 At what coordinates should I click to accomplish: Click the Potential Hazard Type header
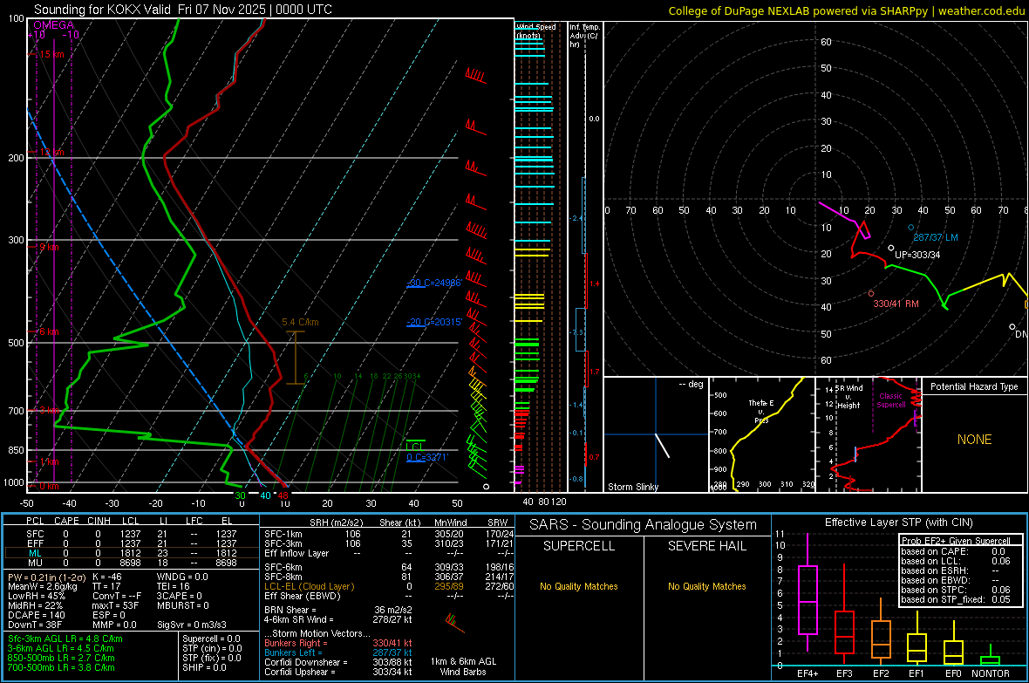(974, 386)
